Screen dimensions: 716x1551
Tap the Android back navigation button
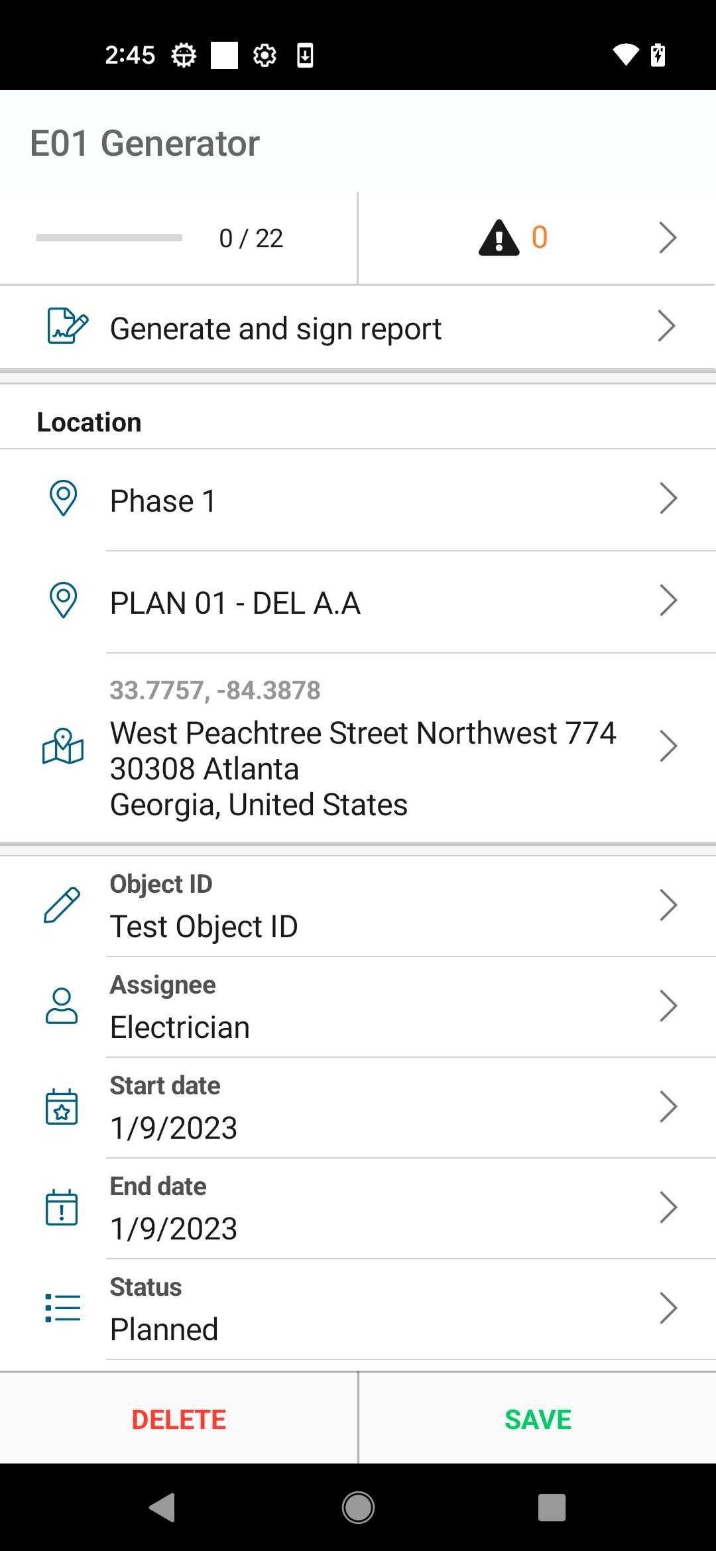click(162, 1508)
